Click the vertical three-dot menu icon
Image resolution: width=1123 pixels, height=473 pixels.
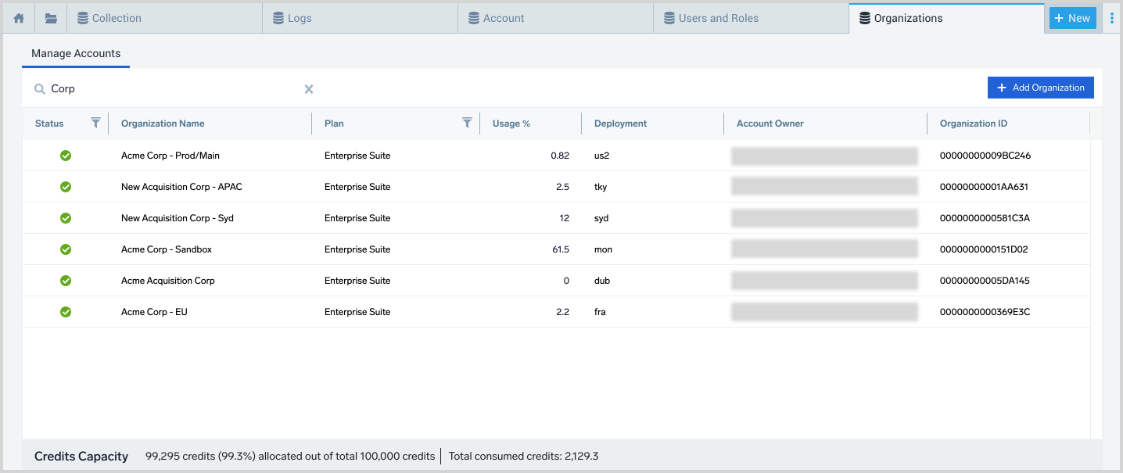[x=1112, y=18]
